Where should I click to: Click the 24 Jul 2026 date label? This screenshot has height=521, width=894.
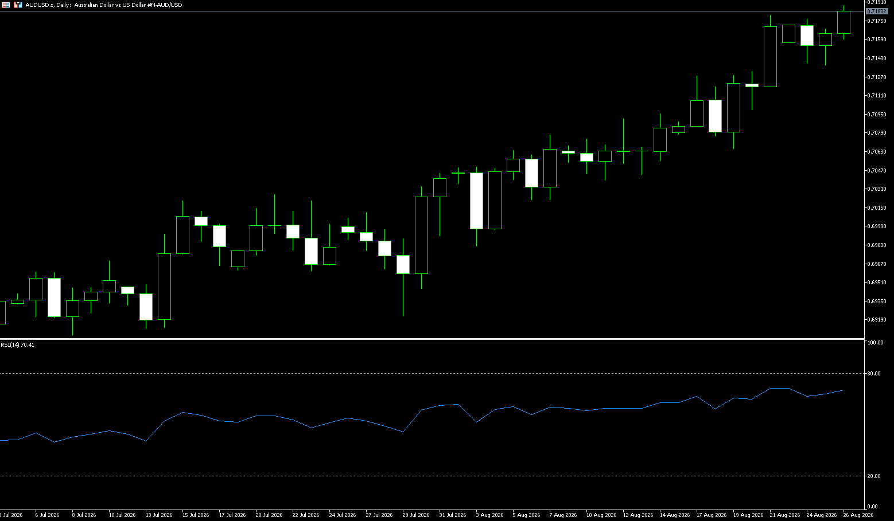pyautogui.click(x=343, y=515)
